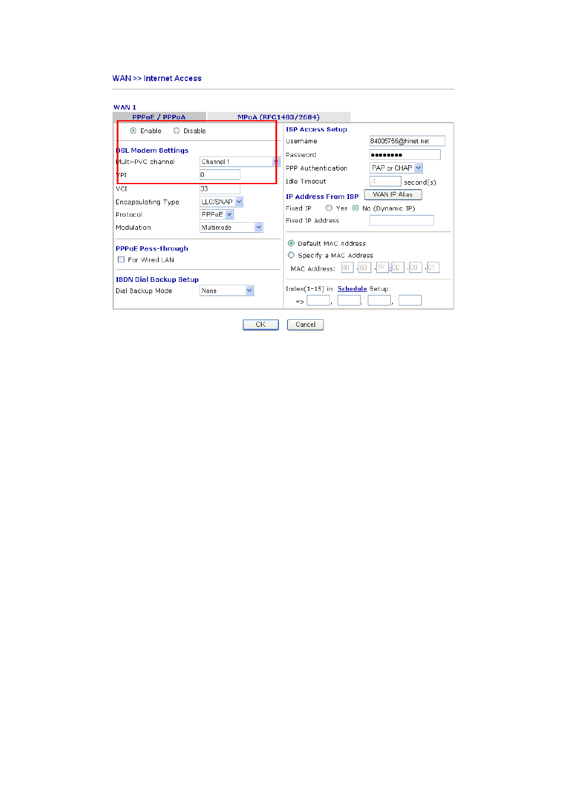The width and height of the screenshot is (565, 800).
Task: Select the Enable radio button
Action: 133,131
